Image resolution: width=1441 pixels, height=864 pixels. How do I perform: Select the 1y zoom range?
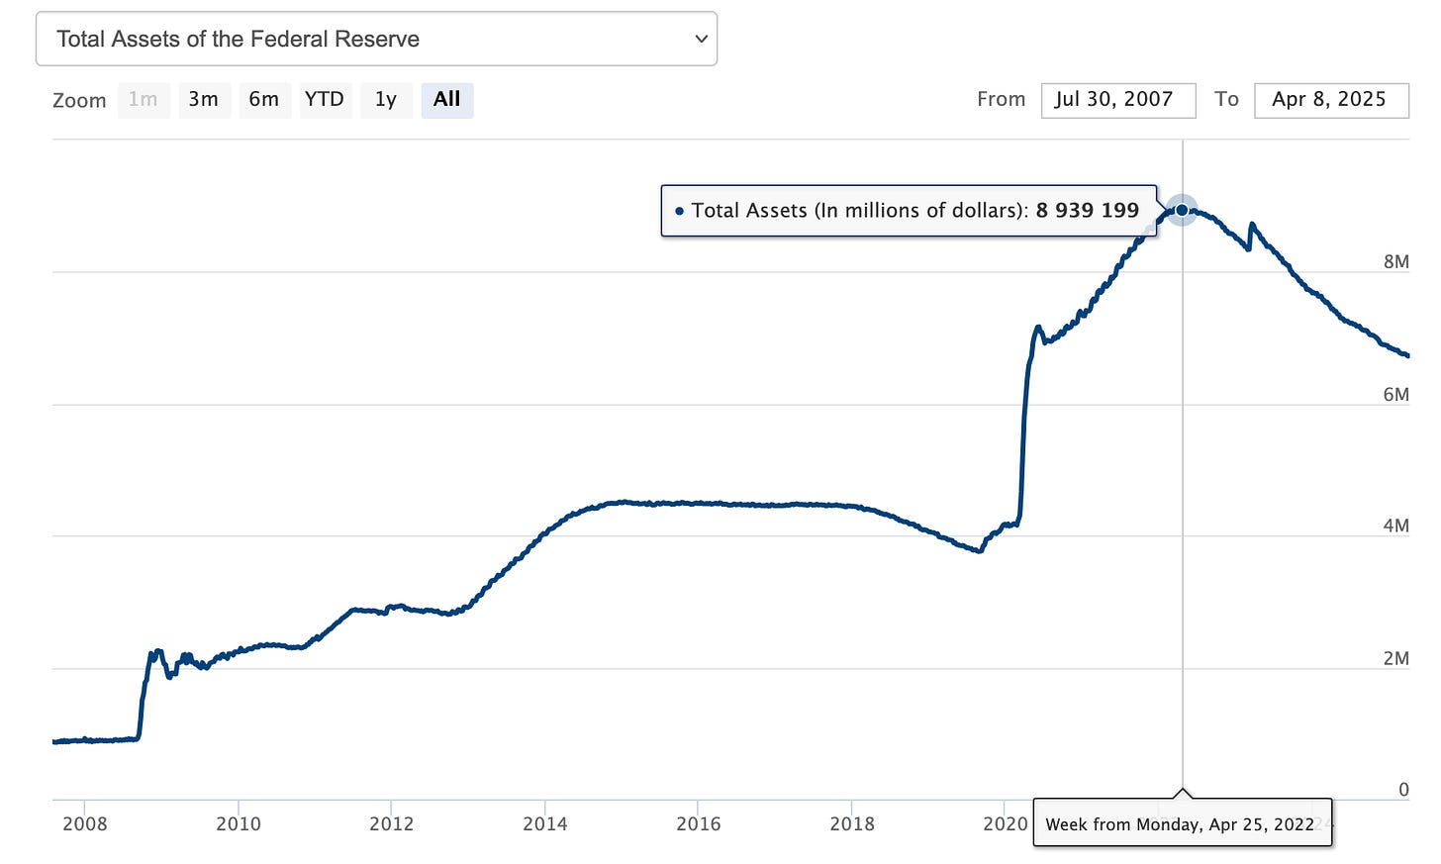[386, 99]
